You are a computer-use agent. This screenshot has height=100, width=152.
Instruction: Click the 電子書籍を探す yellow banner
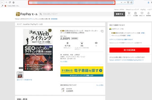click(82, 71)
